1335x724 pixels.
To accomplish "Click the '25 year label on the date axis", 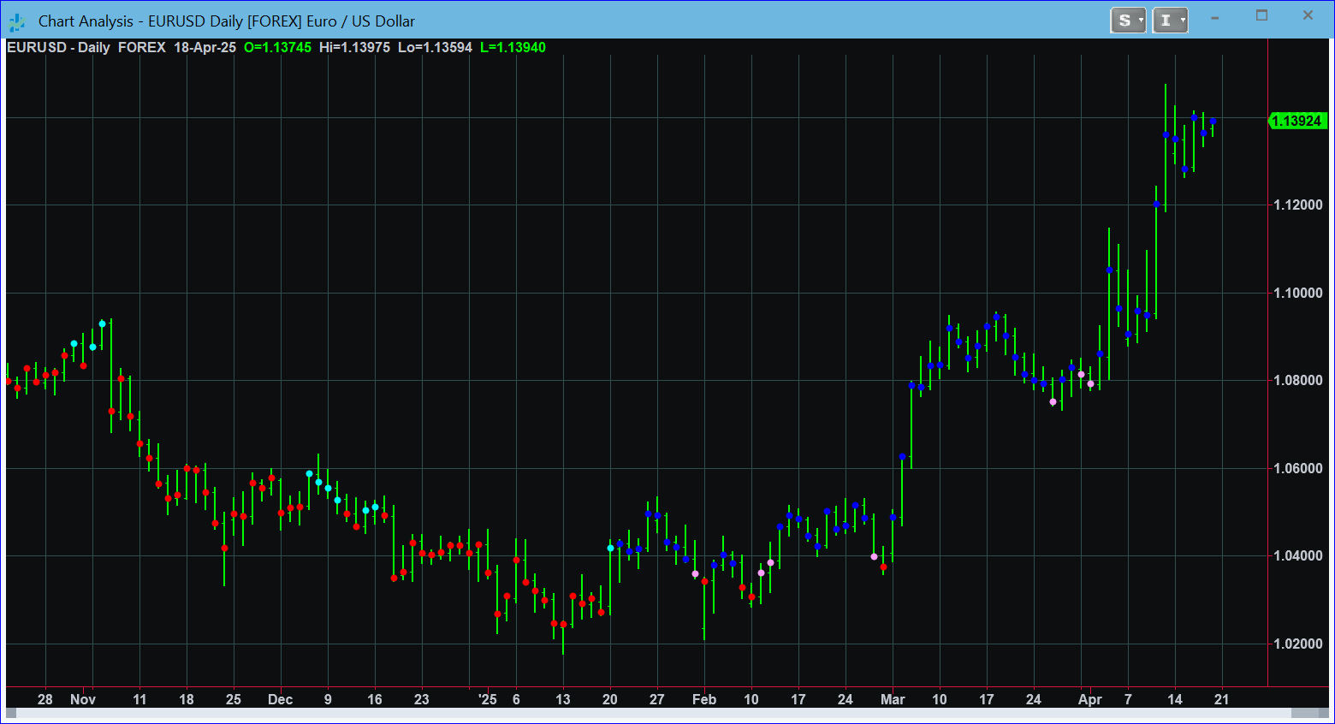I will [487, 699].
